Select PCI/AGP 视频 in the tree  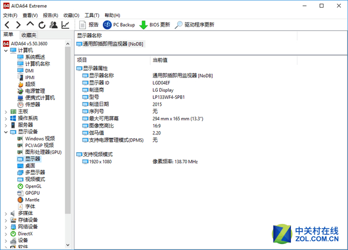coord(35,145)
